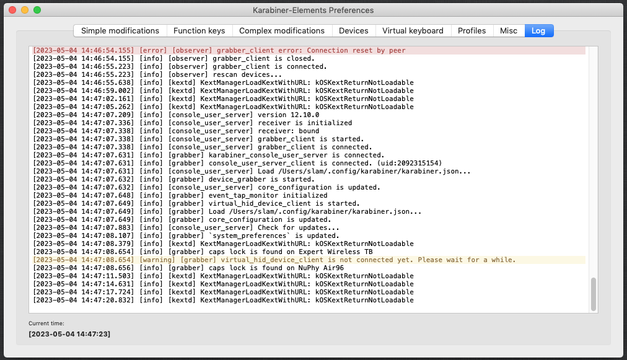The image size is (627, 360).
Task: Open the Virtual keyboard tab
Action: coord(413,31)
